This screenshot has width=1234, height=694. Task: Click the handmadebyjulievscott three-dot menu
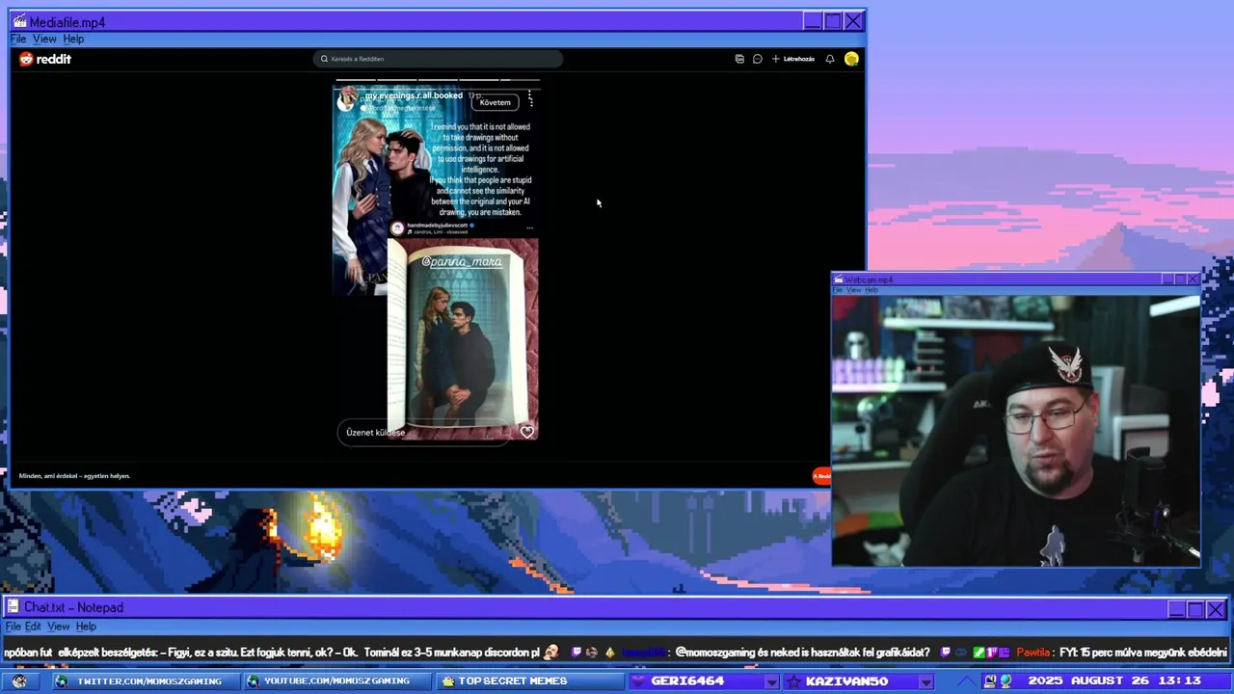pos(529,228)
